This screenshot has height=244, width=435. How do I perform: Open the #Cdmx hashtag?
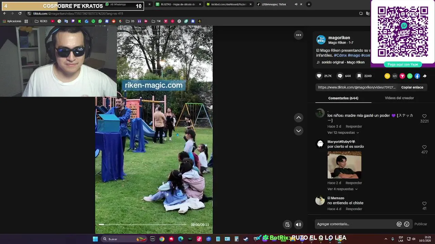340,55
